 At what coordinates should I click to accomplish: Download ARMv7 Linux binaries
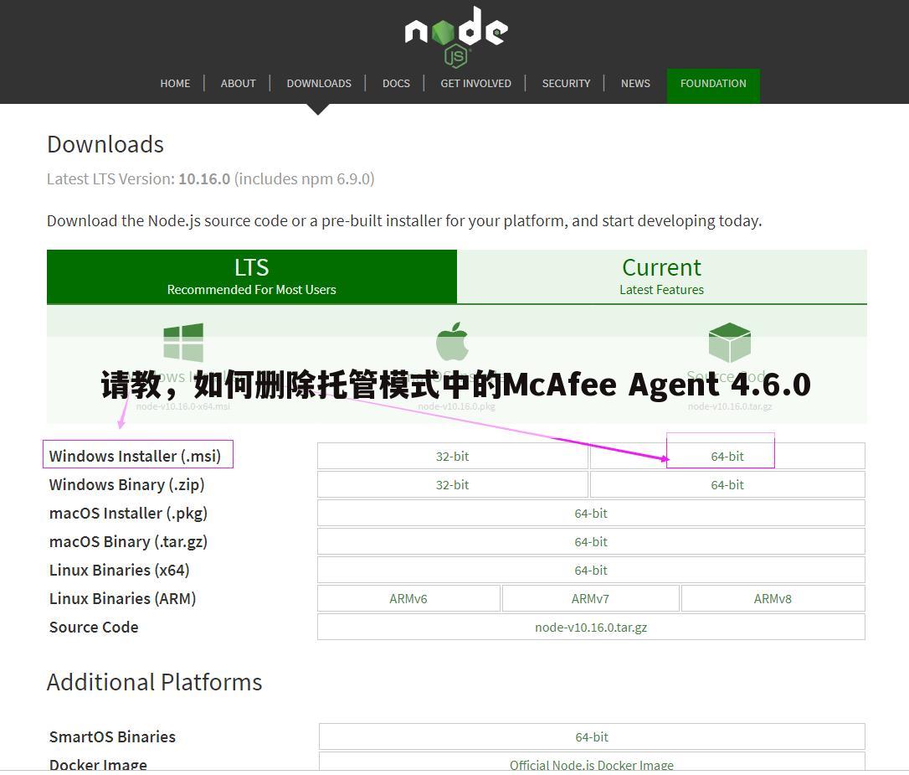[590, 598]
